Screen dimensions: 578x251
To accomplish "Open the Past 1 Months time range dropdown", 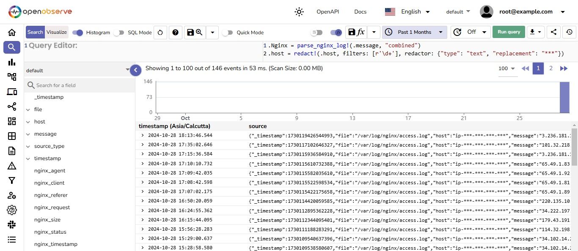I will point(413,32).
